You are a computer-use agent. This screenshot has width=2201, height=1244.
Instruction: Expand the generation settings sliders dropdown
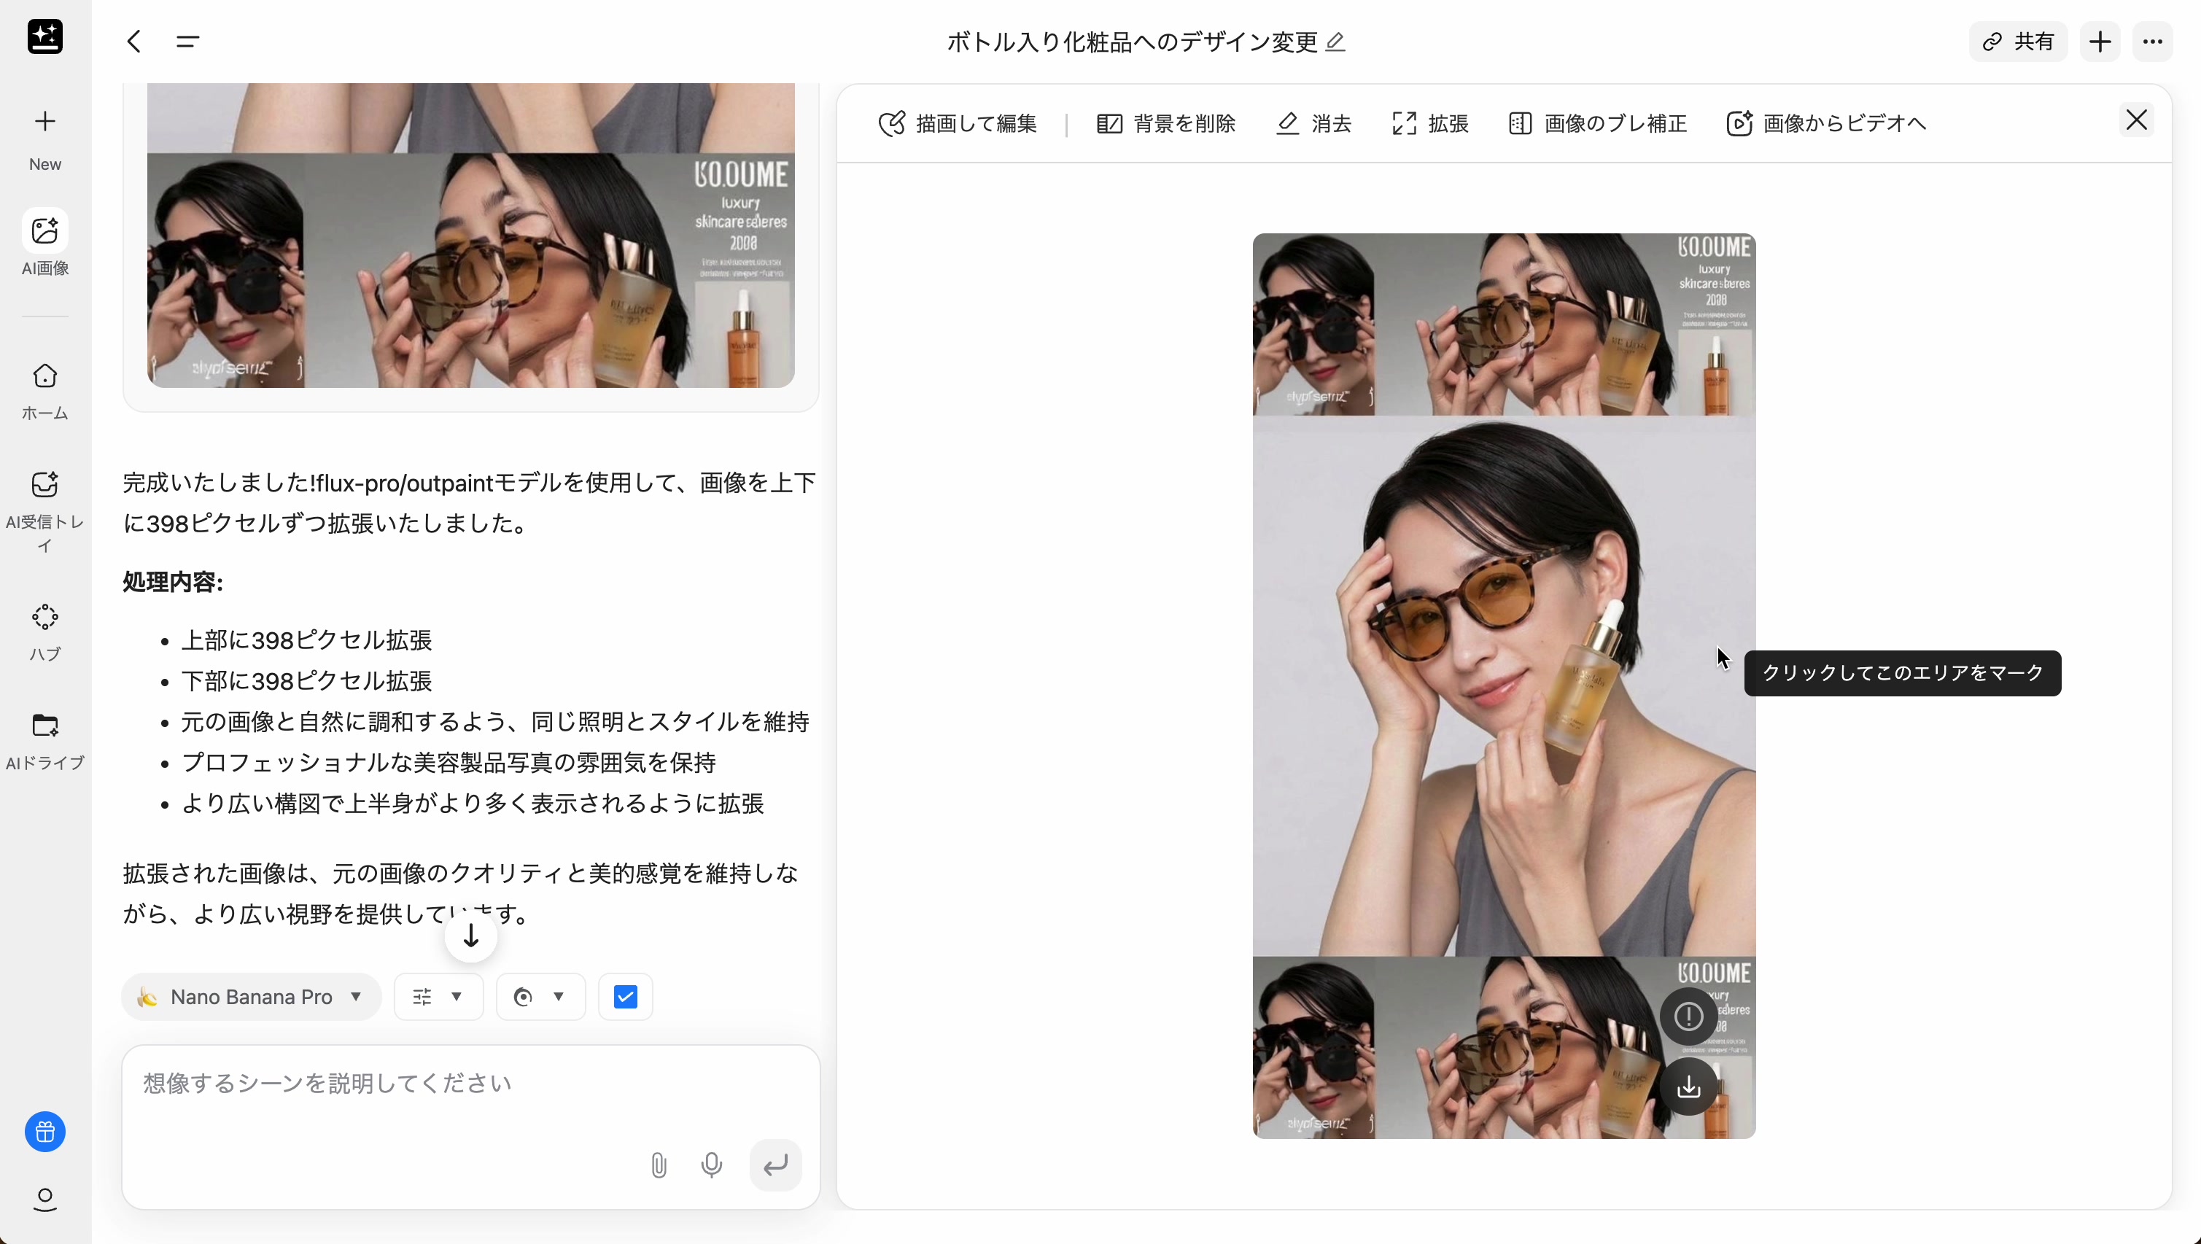[x=438, y=996]
